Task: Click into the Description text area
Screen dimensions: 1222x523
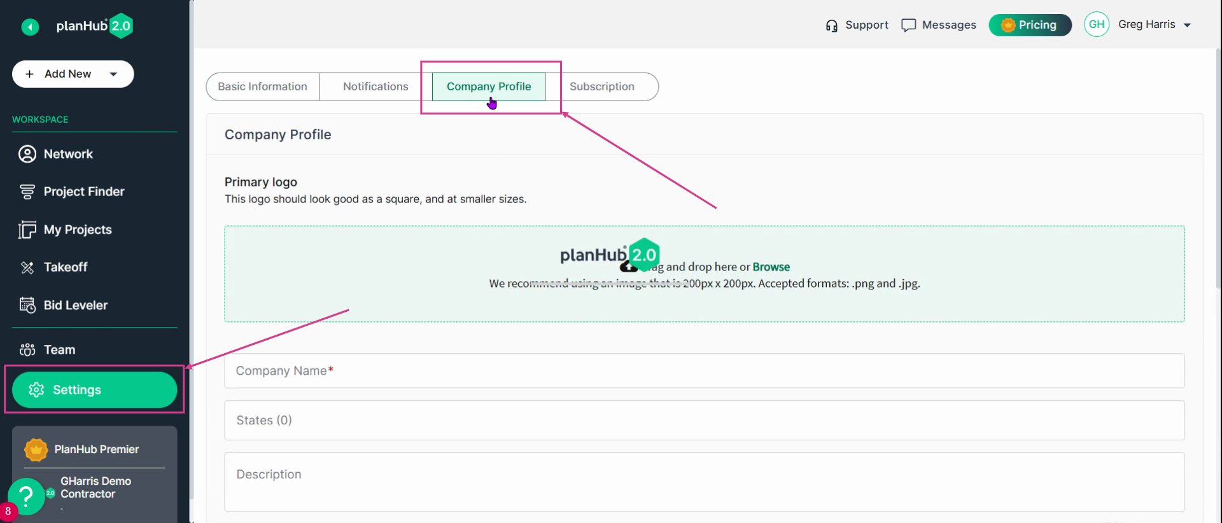Action: click(x=705, y=482)
